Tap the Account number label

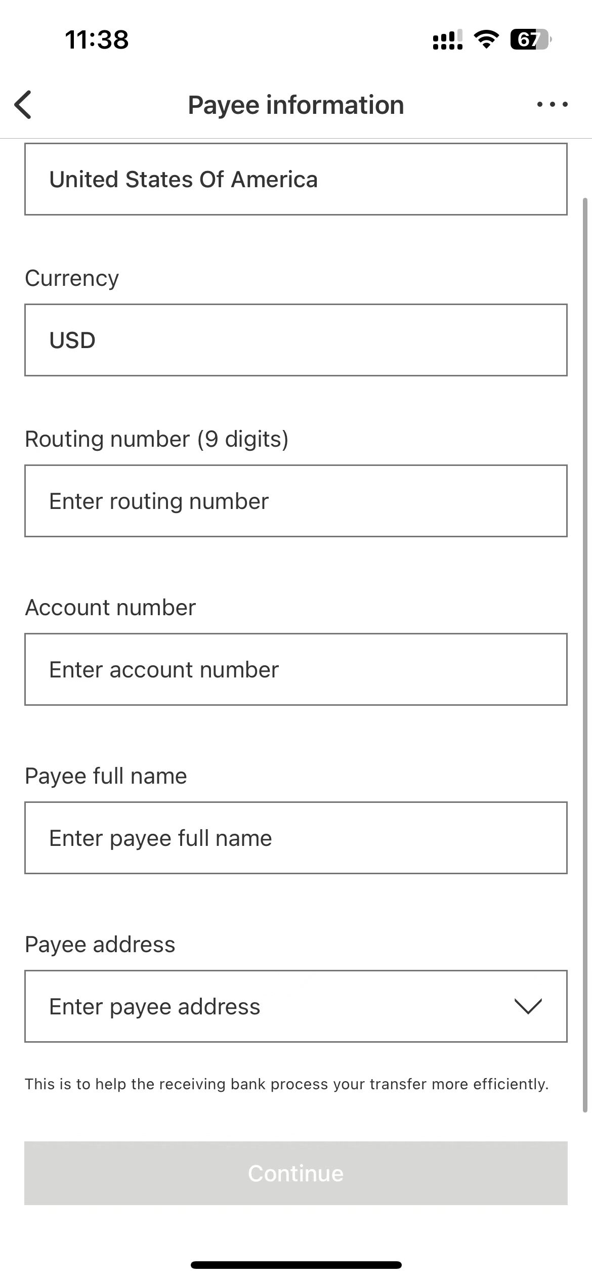[110, 607]
